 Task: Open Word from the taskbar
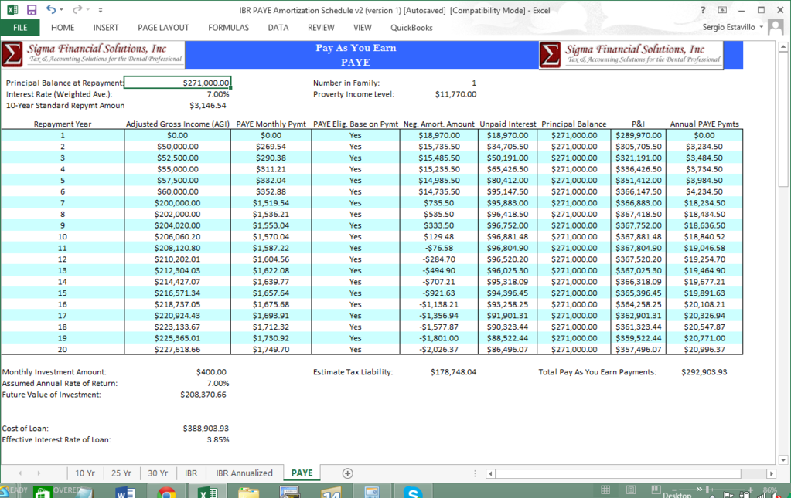(125, 492)
